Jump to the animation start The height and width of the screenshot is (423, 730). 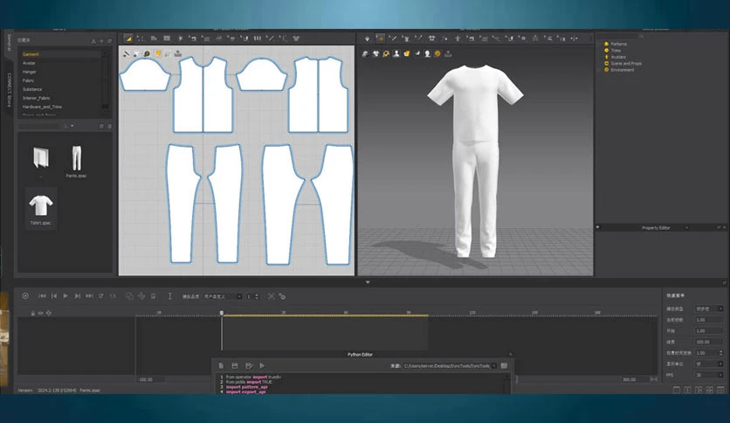pyautogui.click(x=42, y=295)
